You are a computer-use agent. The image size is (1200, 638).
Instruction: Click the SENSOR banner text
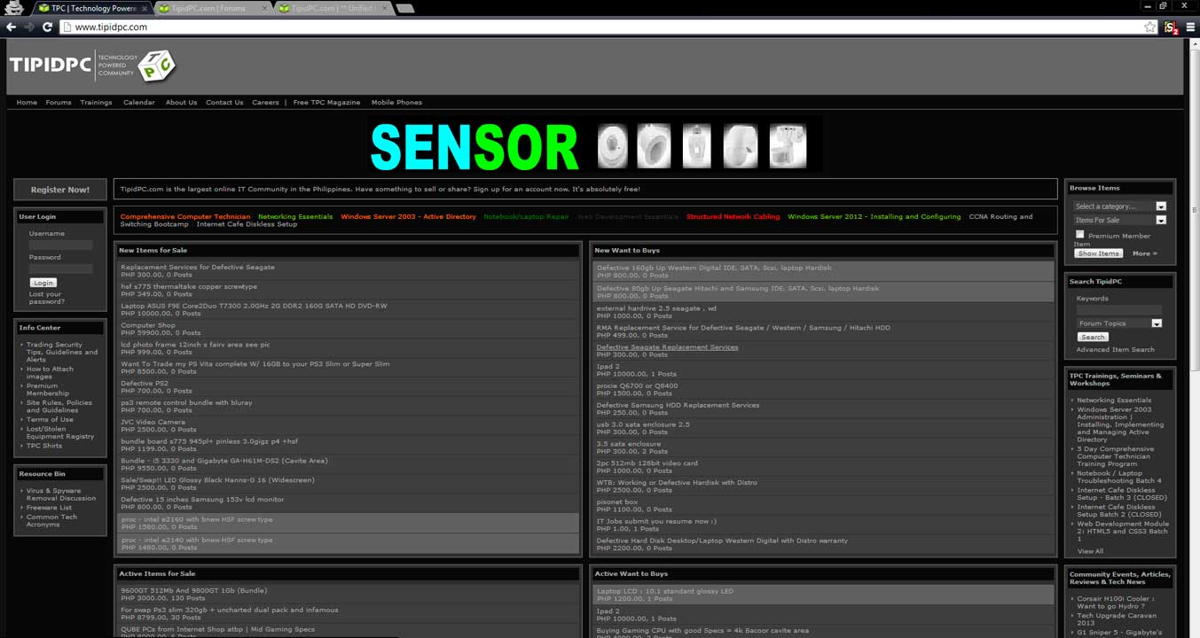475,146
